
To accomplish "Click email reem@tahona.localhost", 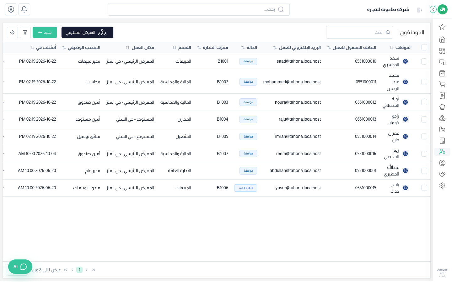I will point(299,154).
